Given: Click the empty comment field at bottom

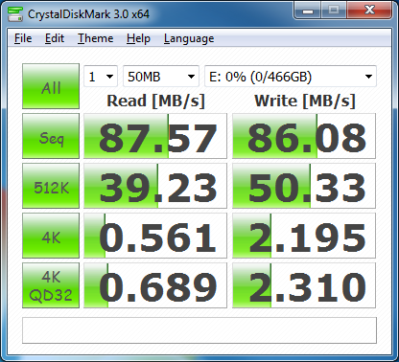Looking at the screenshot, I should tap(199, 330).
